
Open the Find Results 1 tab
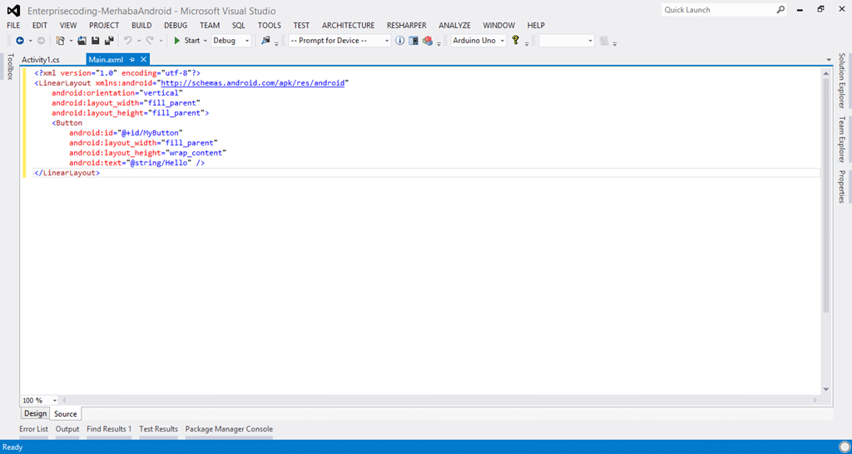pos(109,429)
